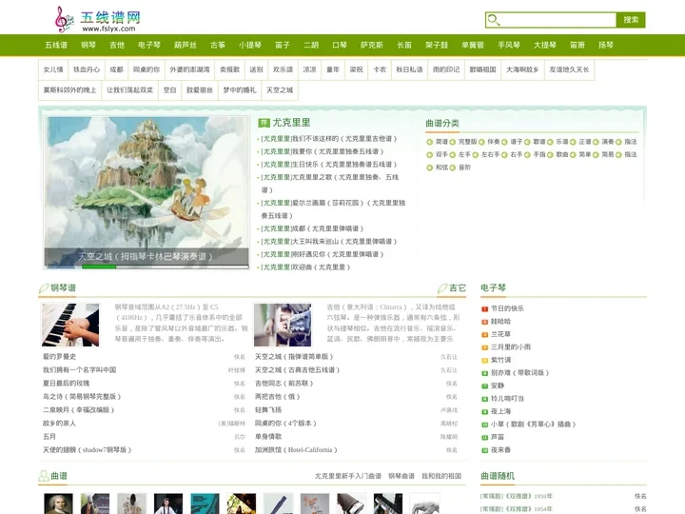Open 天空之城（指弹谱简单版）guitar sheet
This screenshot has width=685, height=514.
point(294,357)
